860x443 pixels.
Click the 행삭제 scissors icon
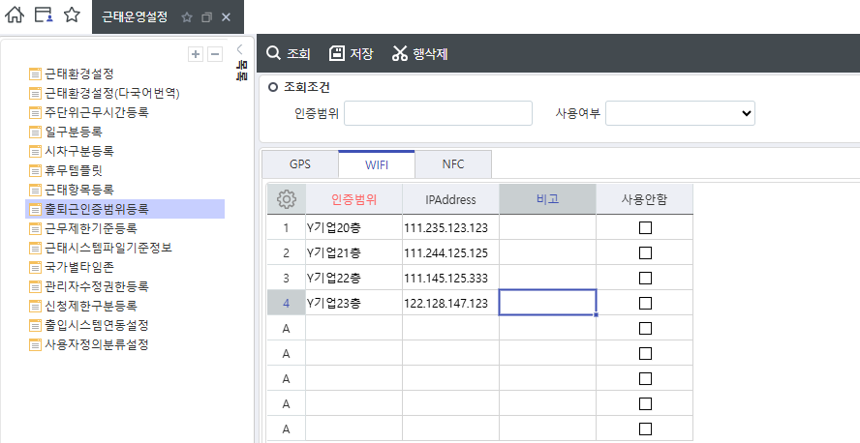(400, 53)
